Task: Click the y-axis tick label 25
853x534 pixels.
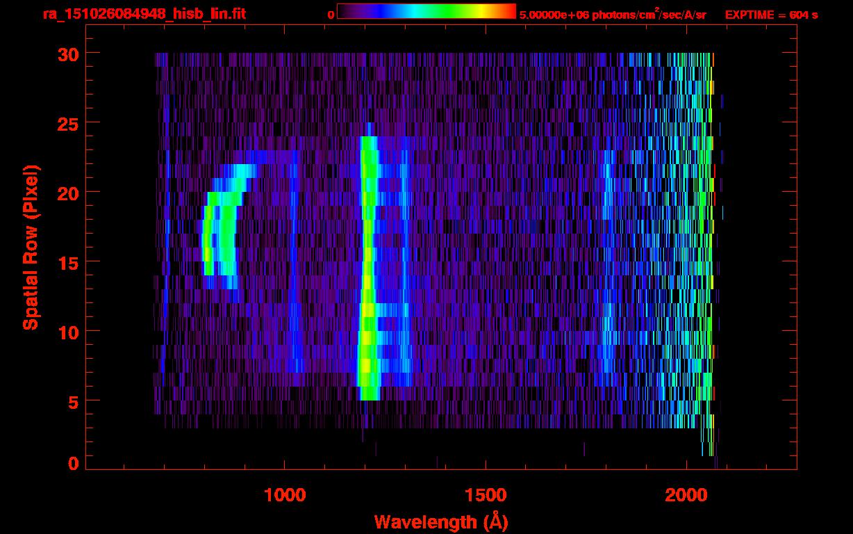Action: pos(67,123)
